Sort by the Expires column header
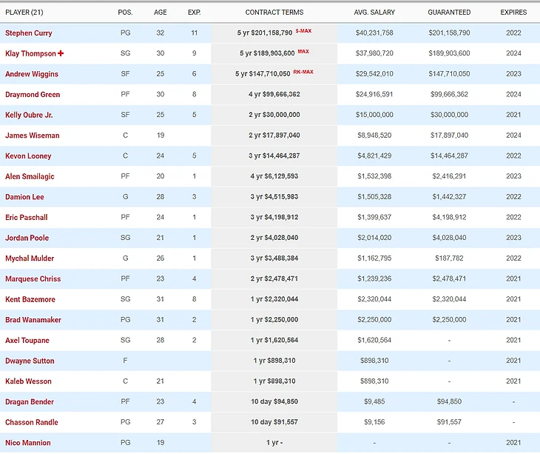The image size is (540, 454). pyautogui.click(x=513, y=13)
